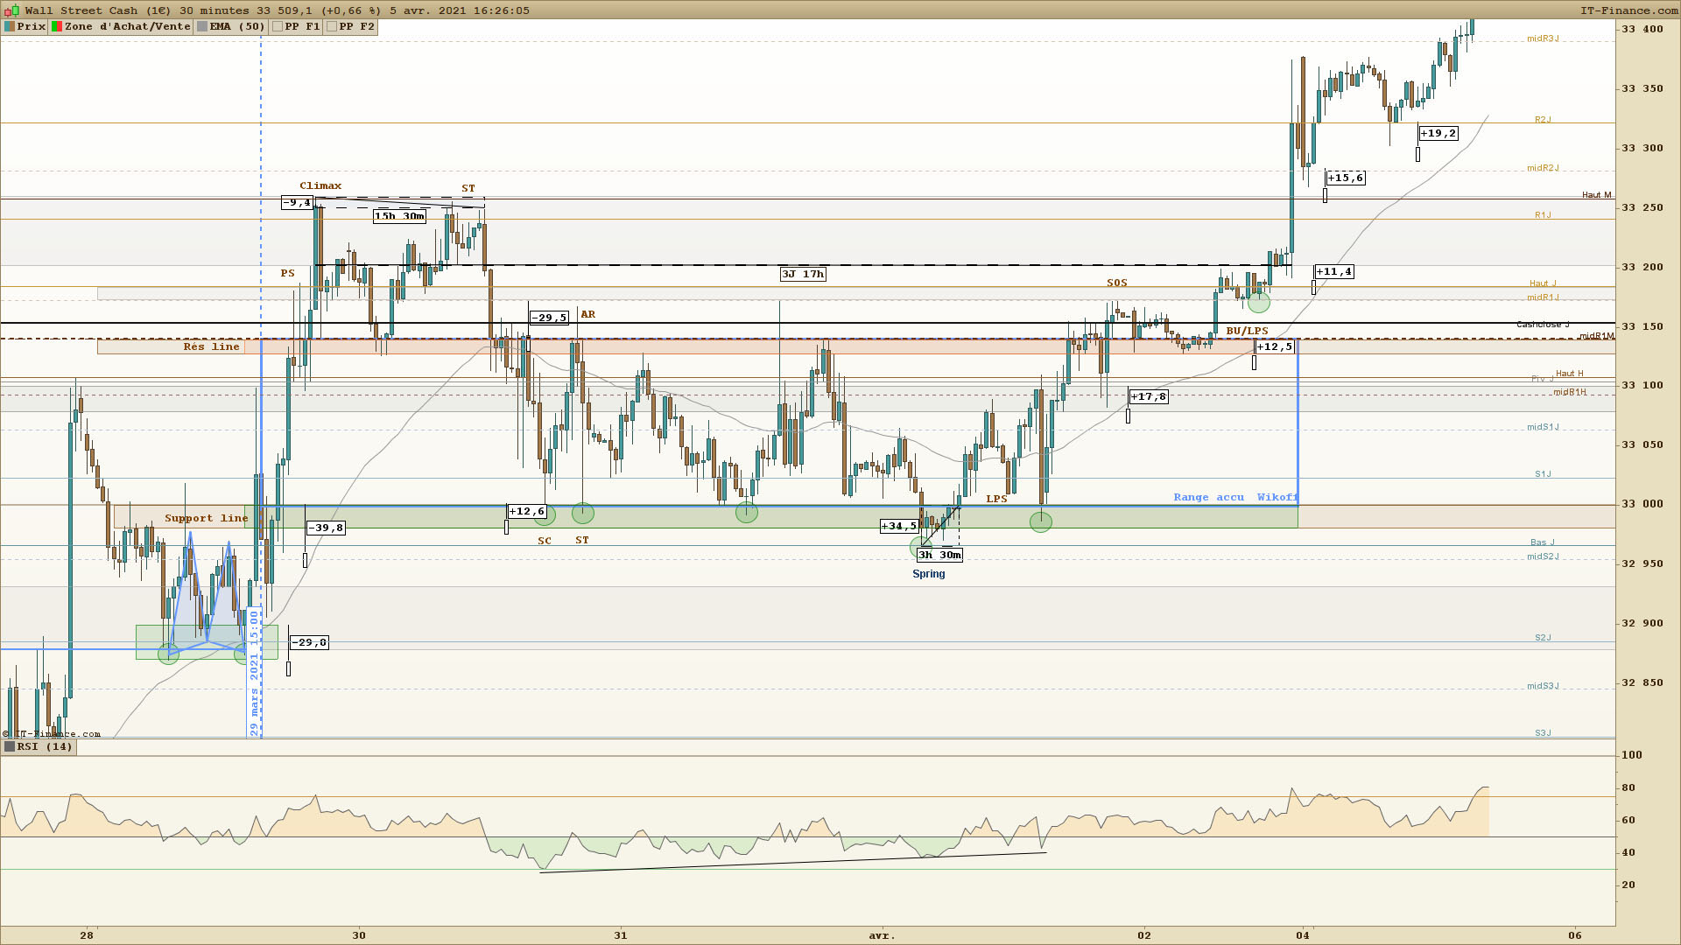
Task: Select the green circle near SOS breakout
Action: 1258,303
